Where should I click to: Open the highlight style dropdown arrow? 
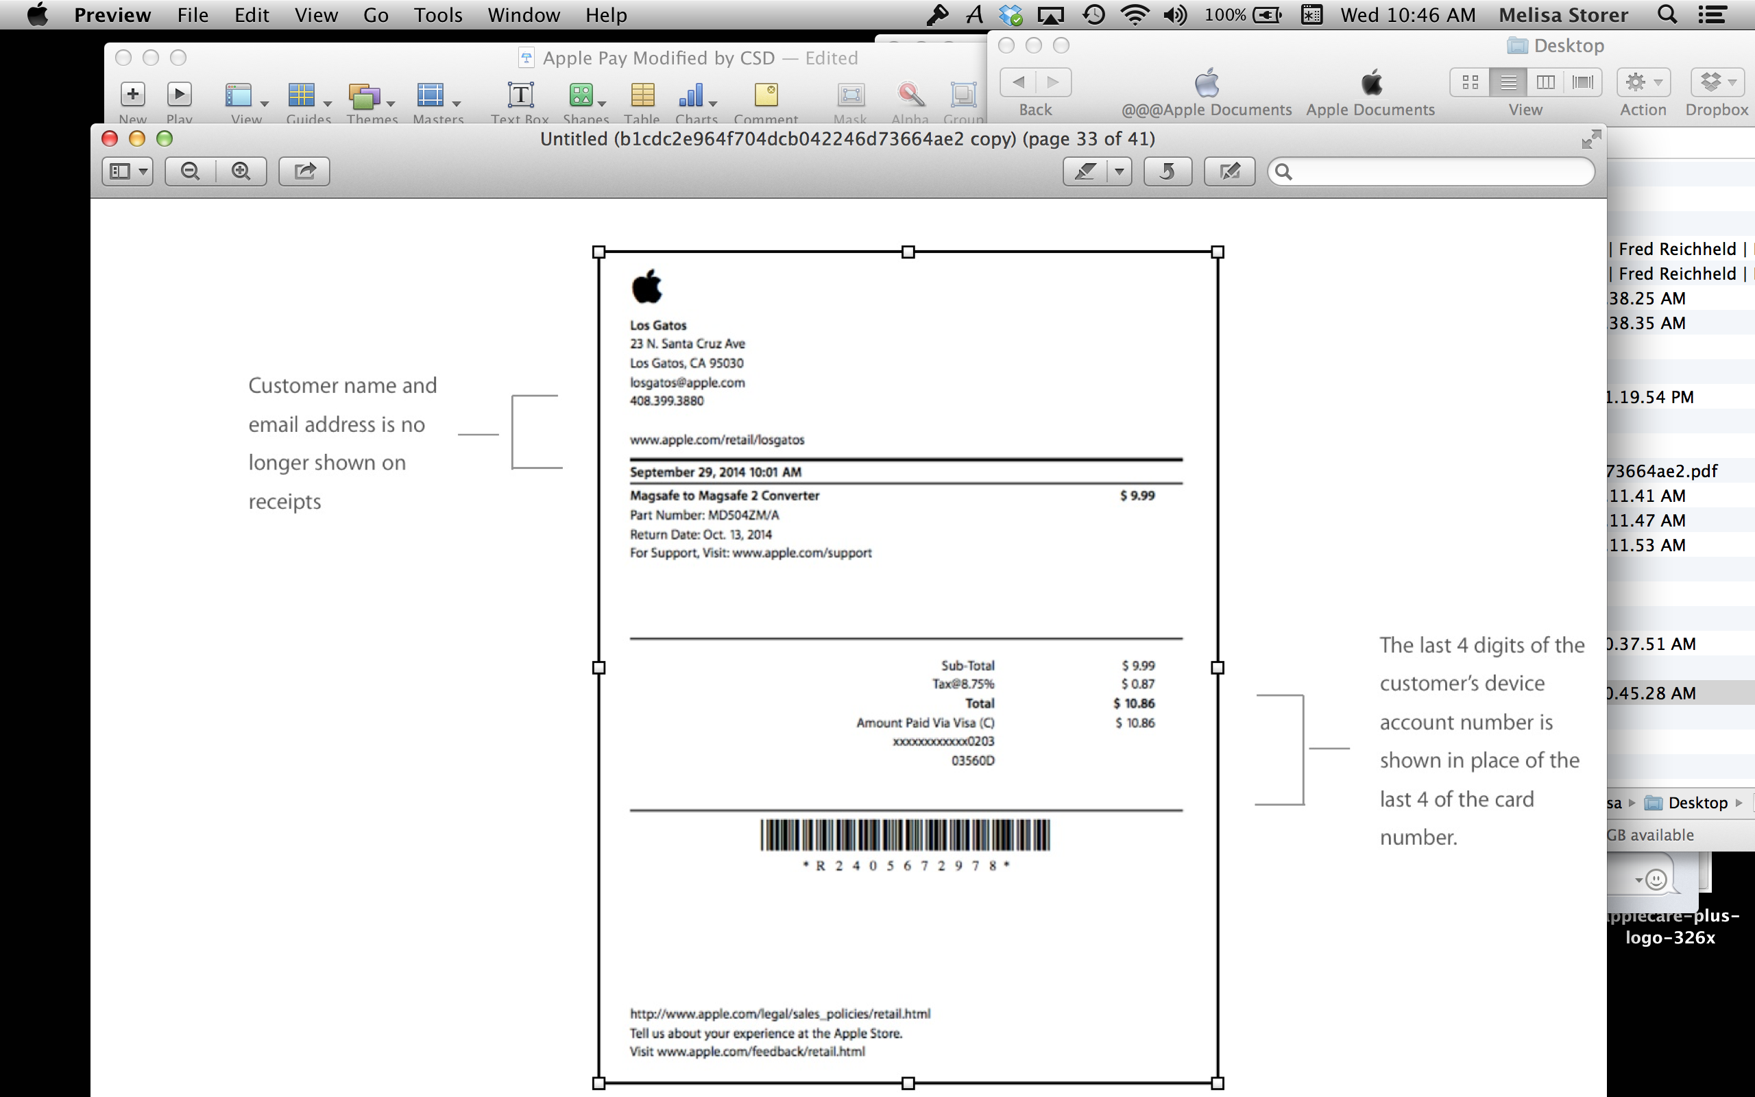tap(1119, 172)
